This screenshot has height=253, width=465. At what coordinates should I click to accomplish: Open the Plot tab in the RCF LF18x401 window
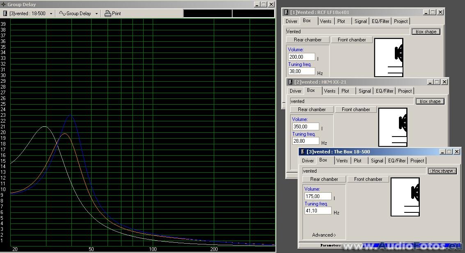pyautogui.click(x=341, y=21)
